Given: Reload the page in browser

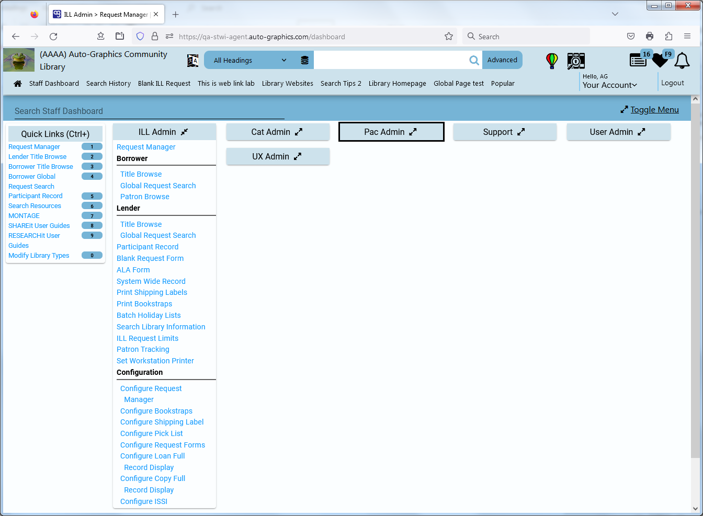Looking at the screenshot, I should click(x=53, y=37).
